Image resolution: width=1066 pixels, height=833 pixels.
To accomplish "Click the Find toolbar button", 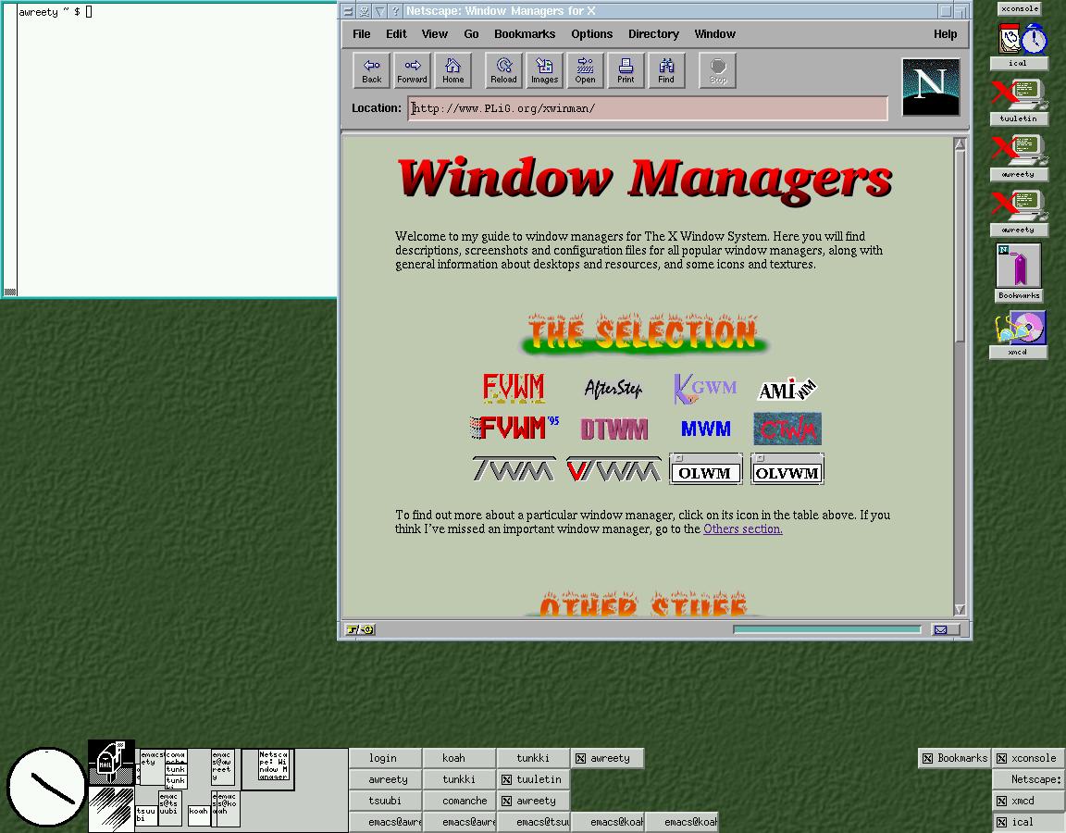I will (666, 70).
